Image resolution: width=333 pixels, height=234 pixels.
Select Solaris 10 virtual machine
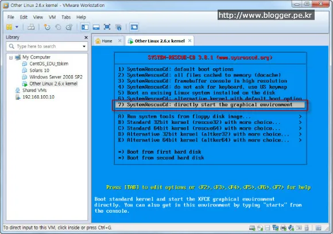click(39, 70)
